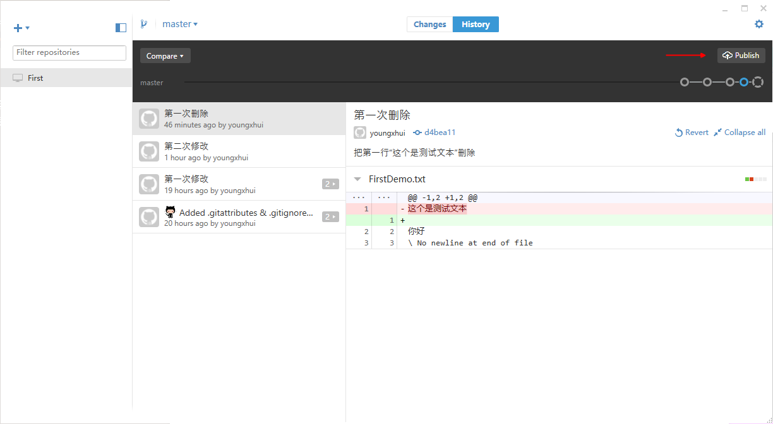Collapse FirstDemo.txt diff triangle

coord(357,179)
